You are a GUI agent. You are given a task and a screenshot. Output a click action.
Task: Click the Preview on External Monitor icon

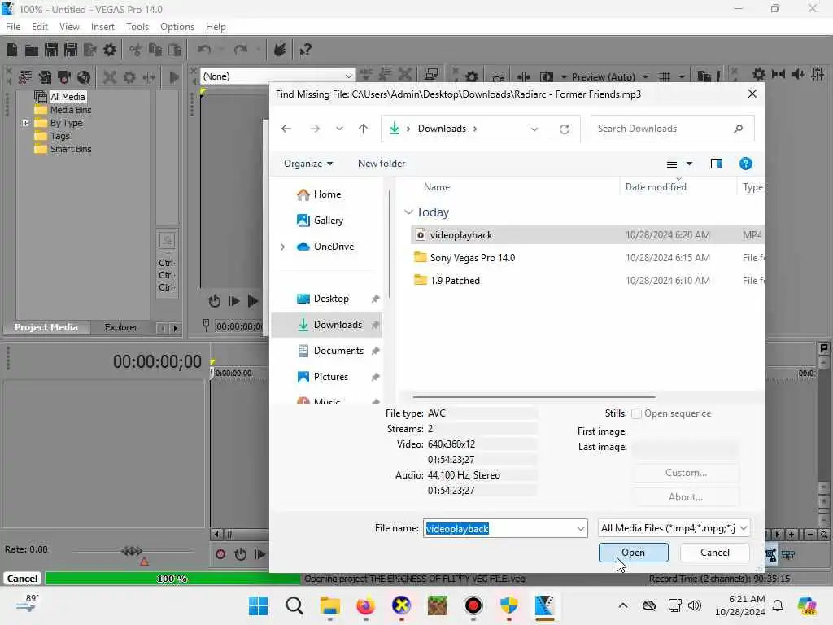pos(499,77)
